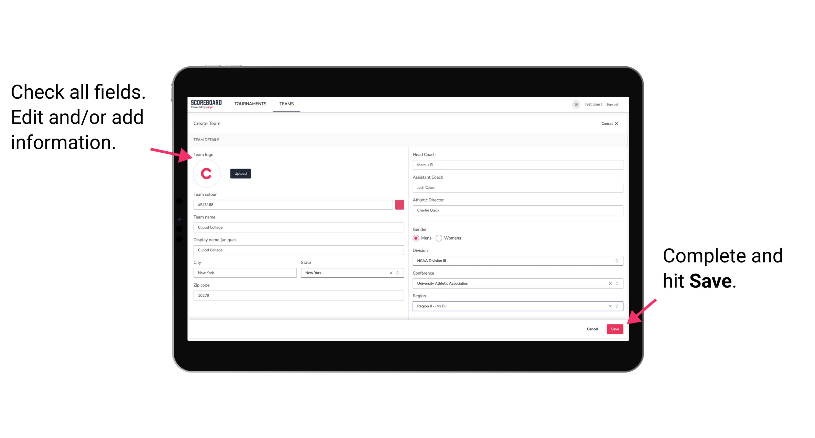
Task: Click the Upload button for team logo
Action: (240, 173)
